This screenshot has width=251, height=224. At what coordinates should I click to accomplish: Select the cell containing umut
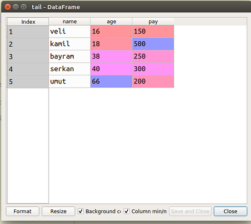click(x=70, y=81)
